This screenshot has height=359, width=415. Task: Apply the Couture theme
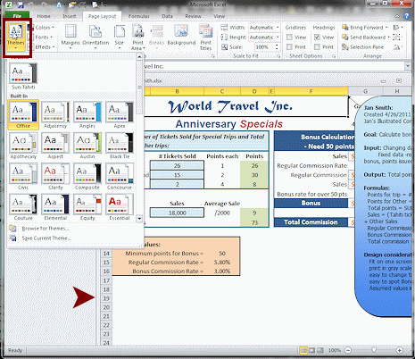coord(23,207)
